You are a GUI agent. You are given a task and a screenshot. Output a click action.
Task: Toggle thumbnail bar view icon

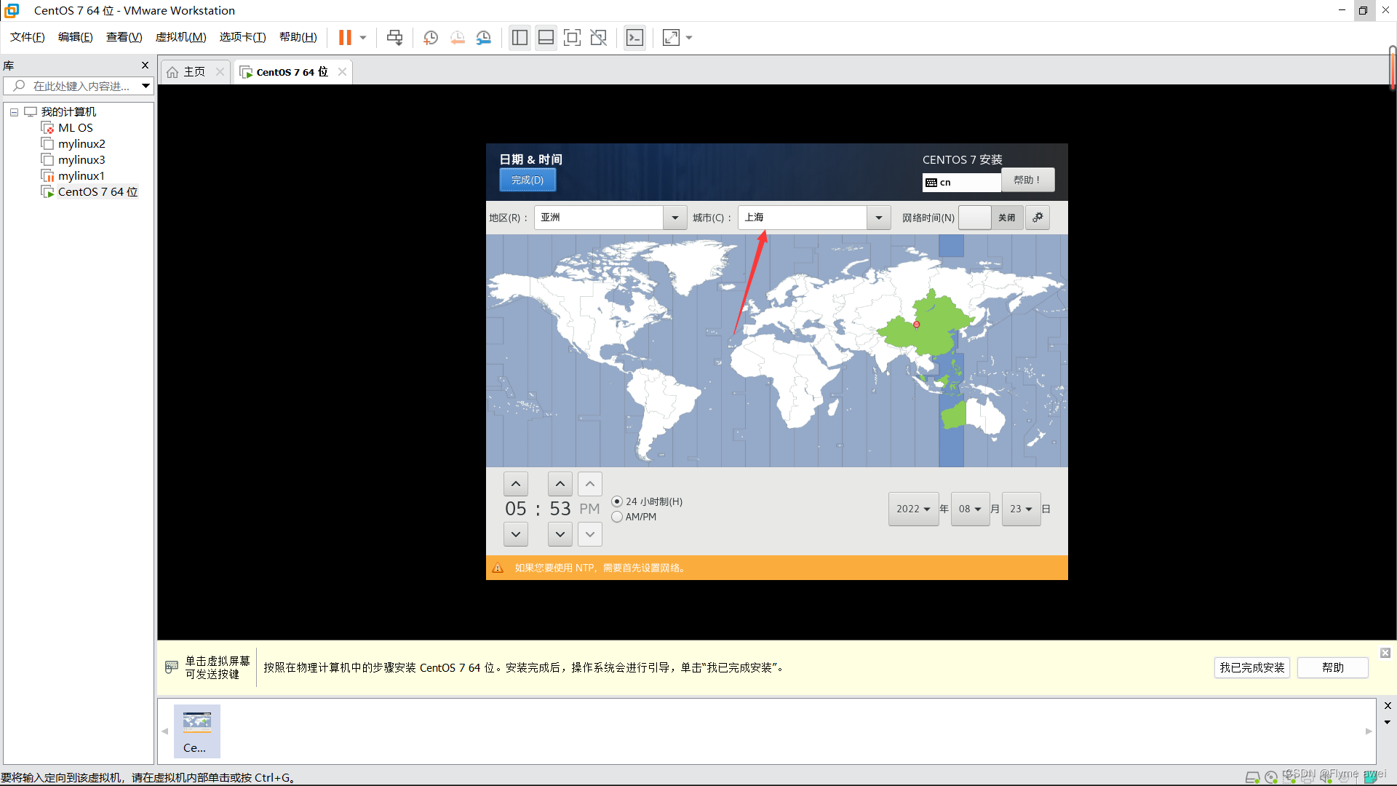click(546, 37)
